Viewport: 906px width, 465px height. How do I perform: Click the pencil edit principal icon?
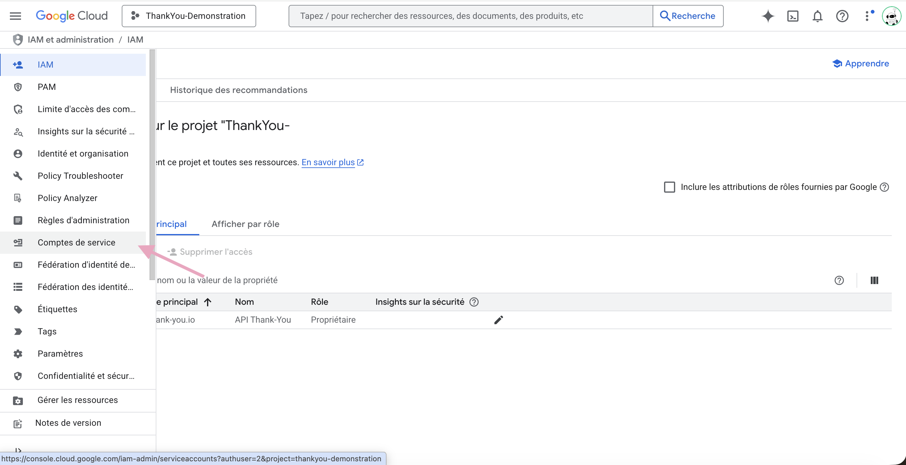498,320
